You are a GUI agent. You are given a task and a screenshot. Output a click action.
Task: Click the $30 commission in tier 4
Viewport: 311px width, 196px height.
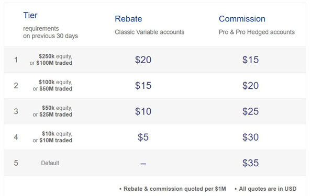(250, 137)
